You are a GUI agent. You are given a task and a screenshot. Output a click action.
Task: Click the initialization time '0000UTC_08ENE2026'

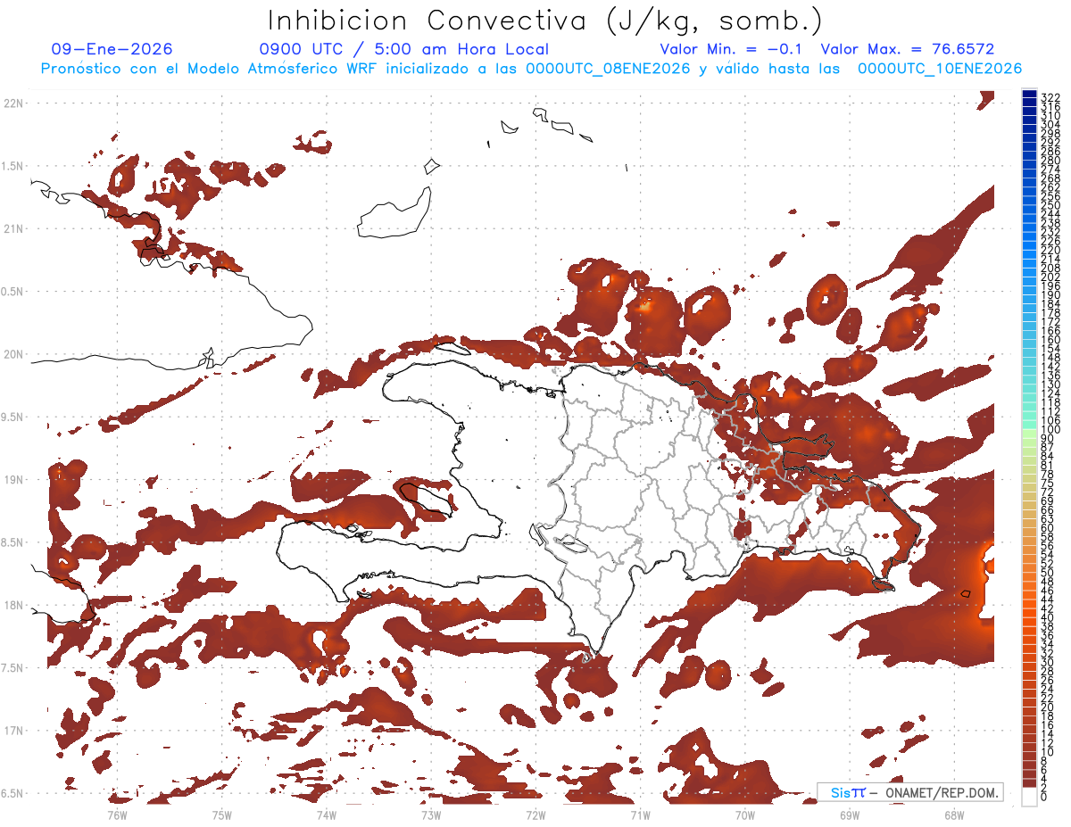[608, 69]
